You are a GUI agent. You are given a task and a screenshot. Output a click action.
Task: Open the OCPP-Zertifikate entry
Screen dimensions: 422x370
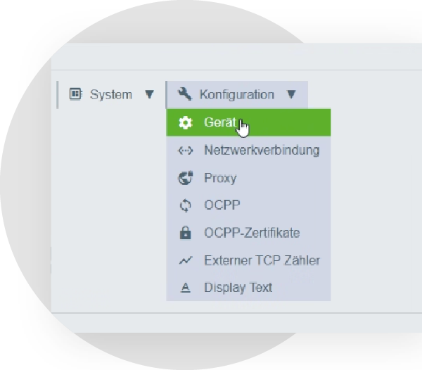click(251, 233)
